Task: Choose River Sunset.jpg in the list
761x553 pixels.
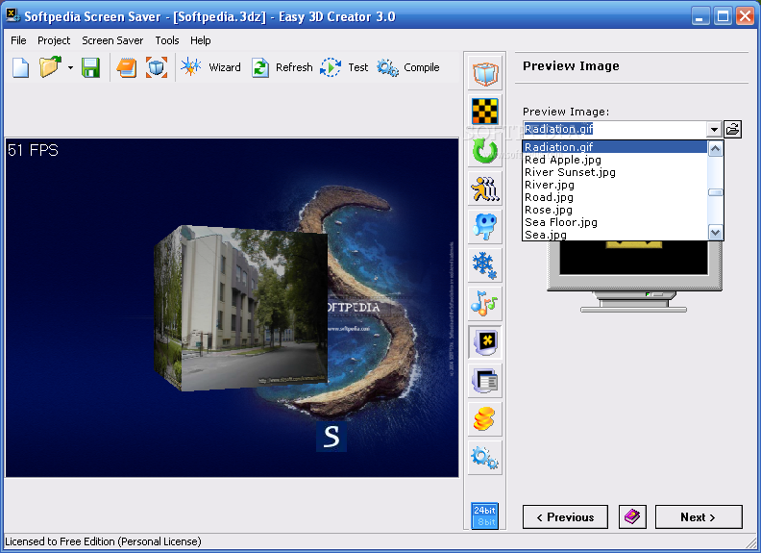Action: [x=615, y=172]
